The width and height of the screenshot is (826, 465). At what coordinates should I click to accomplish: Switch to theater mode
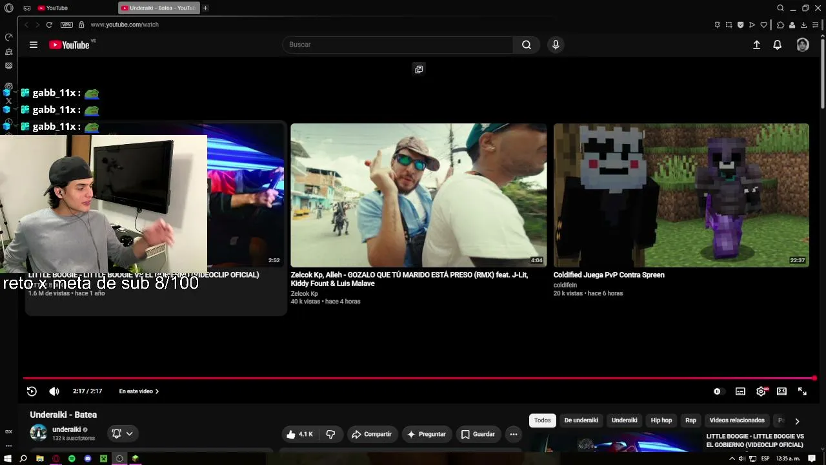click(781, 391)
